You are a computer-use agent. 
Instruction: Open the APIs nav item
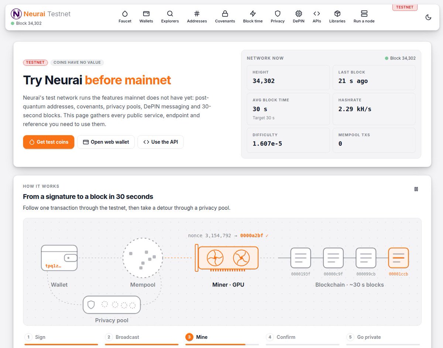[x=317, y=17]
